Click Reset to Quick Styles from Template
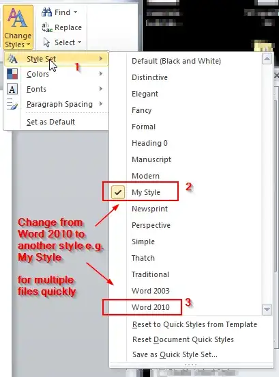Viewport: 279px width, 377px height. (192, 324)
